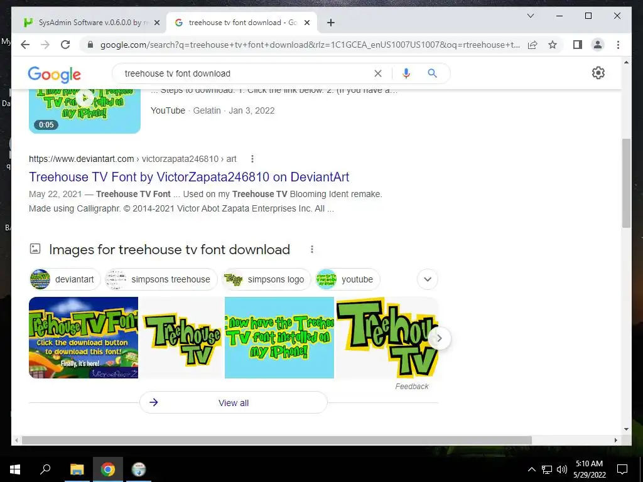
Task: Open the notification center icon
Action: [x=622, y=469]
